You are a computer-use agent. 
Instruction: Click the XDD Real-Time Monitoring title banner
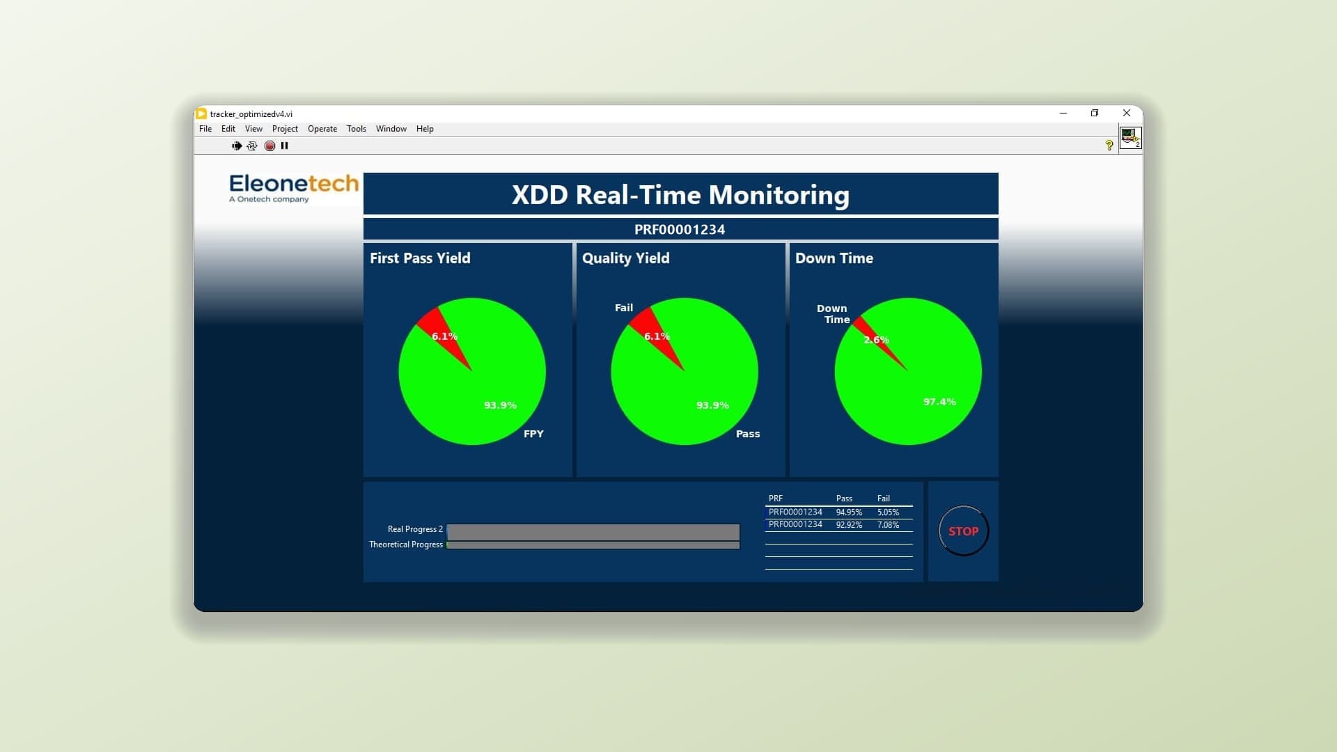[x=680, y=194]
